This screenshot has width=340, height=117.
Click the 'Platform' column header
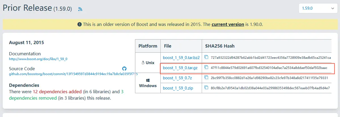[x=148, y=46]
